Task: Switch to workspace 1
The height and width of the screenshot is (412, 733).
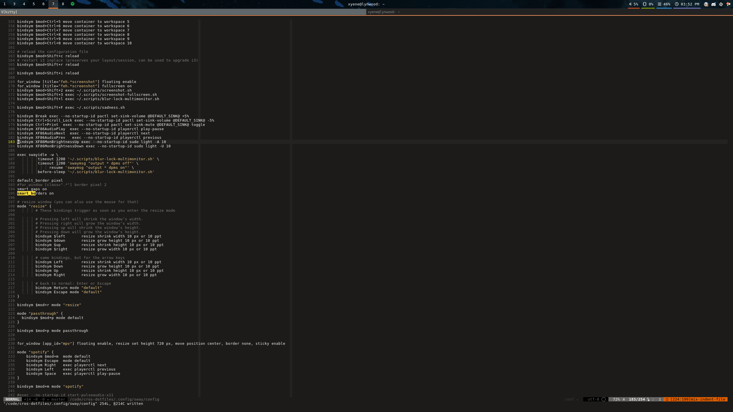Action: click(4, 4)
